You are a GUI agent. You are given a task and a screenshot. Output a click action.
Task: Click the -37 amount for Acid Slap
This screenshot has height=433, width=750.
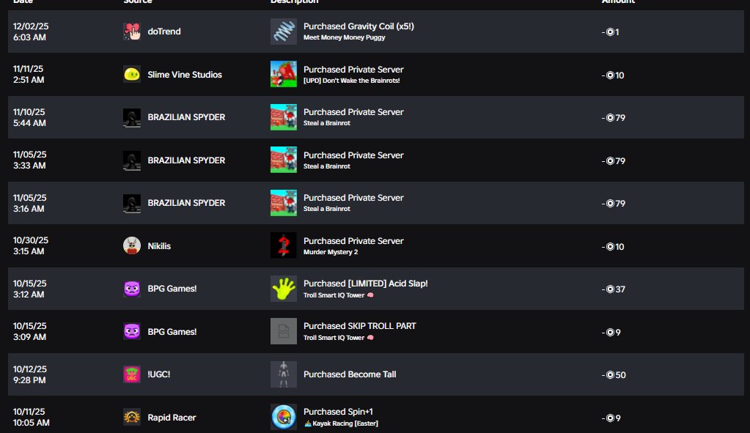613,289
